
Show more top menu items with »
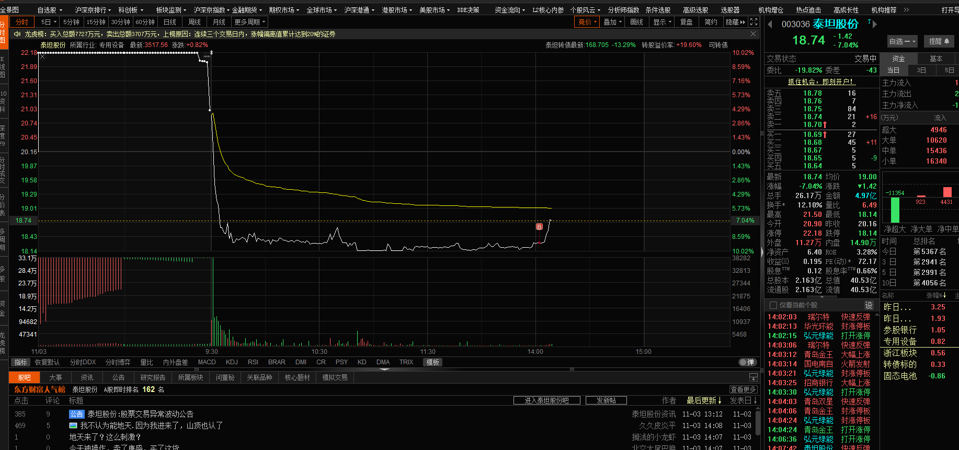pyautogui.click(x=906, y=10)
